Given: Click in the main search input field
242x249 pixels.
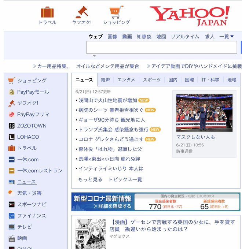Looking at the screenshot, I should point(162,47).
